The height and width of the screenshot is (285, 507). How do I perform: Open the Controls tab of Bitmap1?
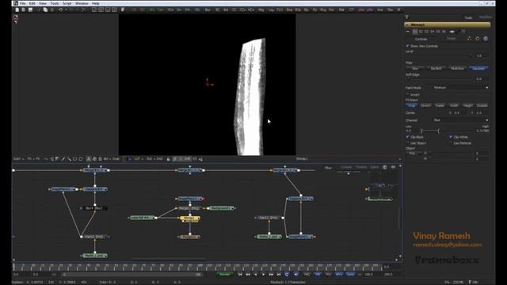tap(421, 39)
